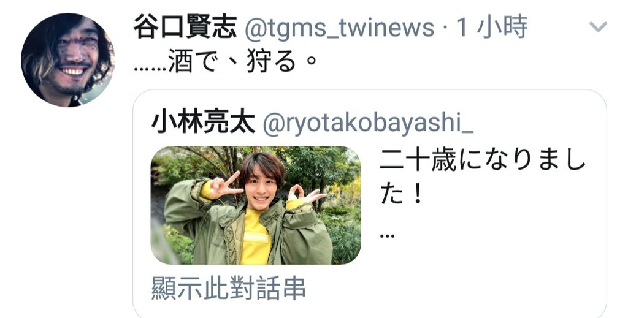Open the quoted tweet photo thumbnail

click(x=256, y=205)
